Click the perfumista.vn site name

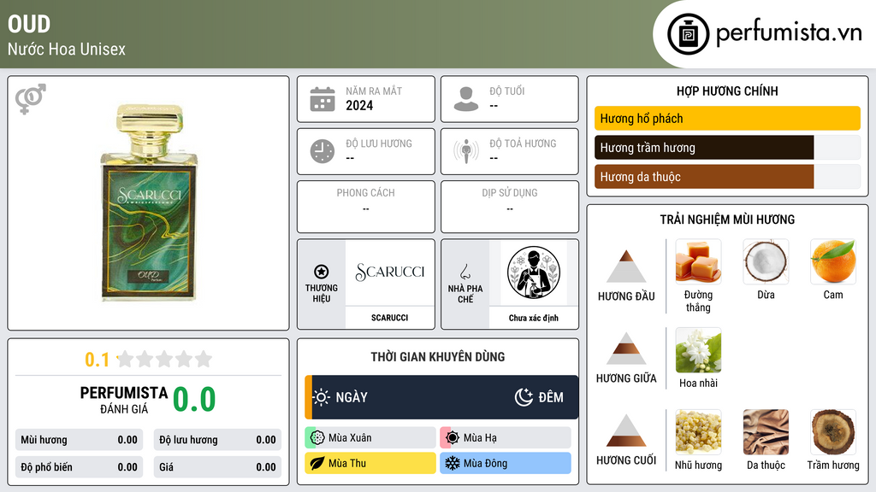click(x=789, y=33)
